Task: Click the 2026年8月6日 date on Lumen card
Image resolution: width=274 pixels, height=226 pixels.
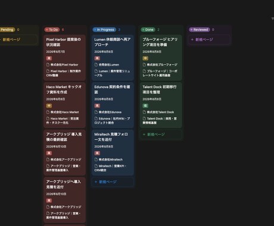Action: (x=104, y=52)
